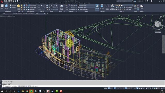Click the Help question mark icon

coord(151,1)
